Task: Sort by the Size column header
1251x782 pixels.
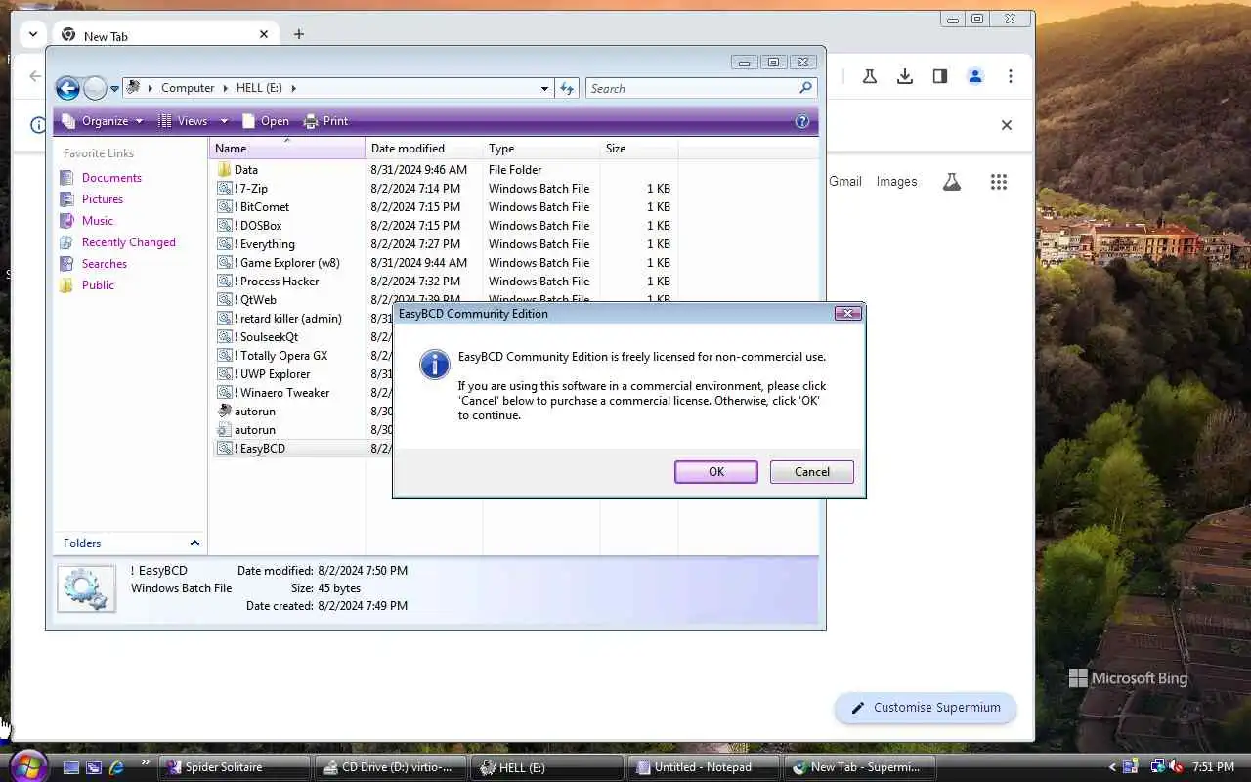Action: click(x=639, y=149)
